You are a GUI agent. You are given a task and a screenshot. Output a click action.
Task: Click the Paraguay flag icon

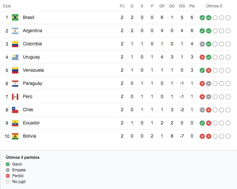click(15, 84)
